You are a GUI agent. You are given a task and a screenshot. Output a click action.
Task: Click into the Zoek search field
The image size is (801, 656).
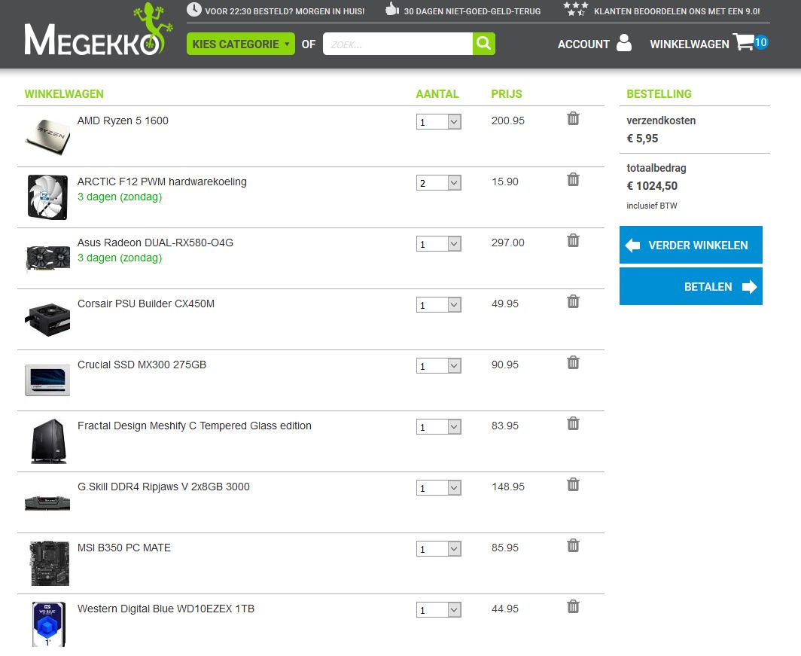[397, 44]
